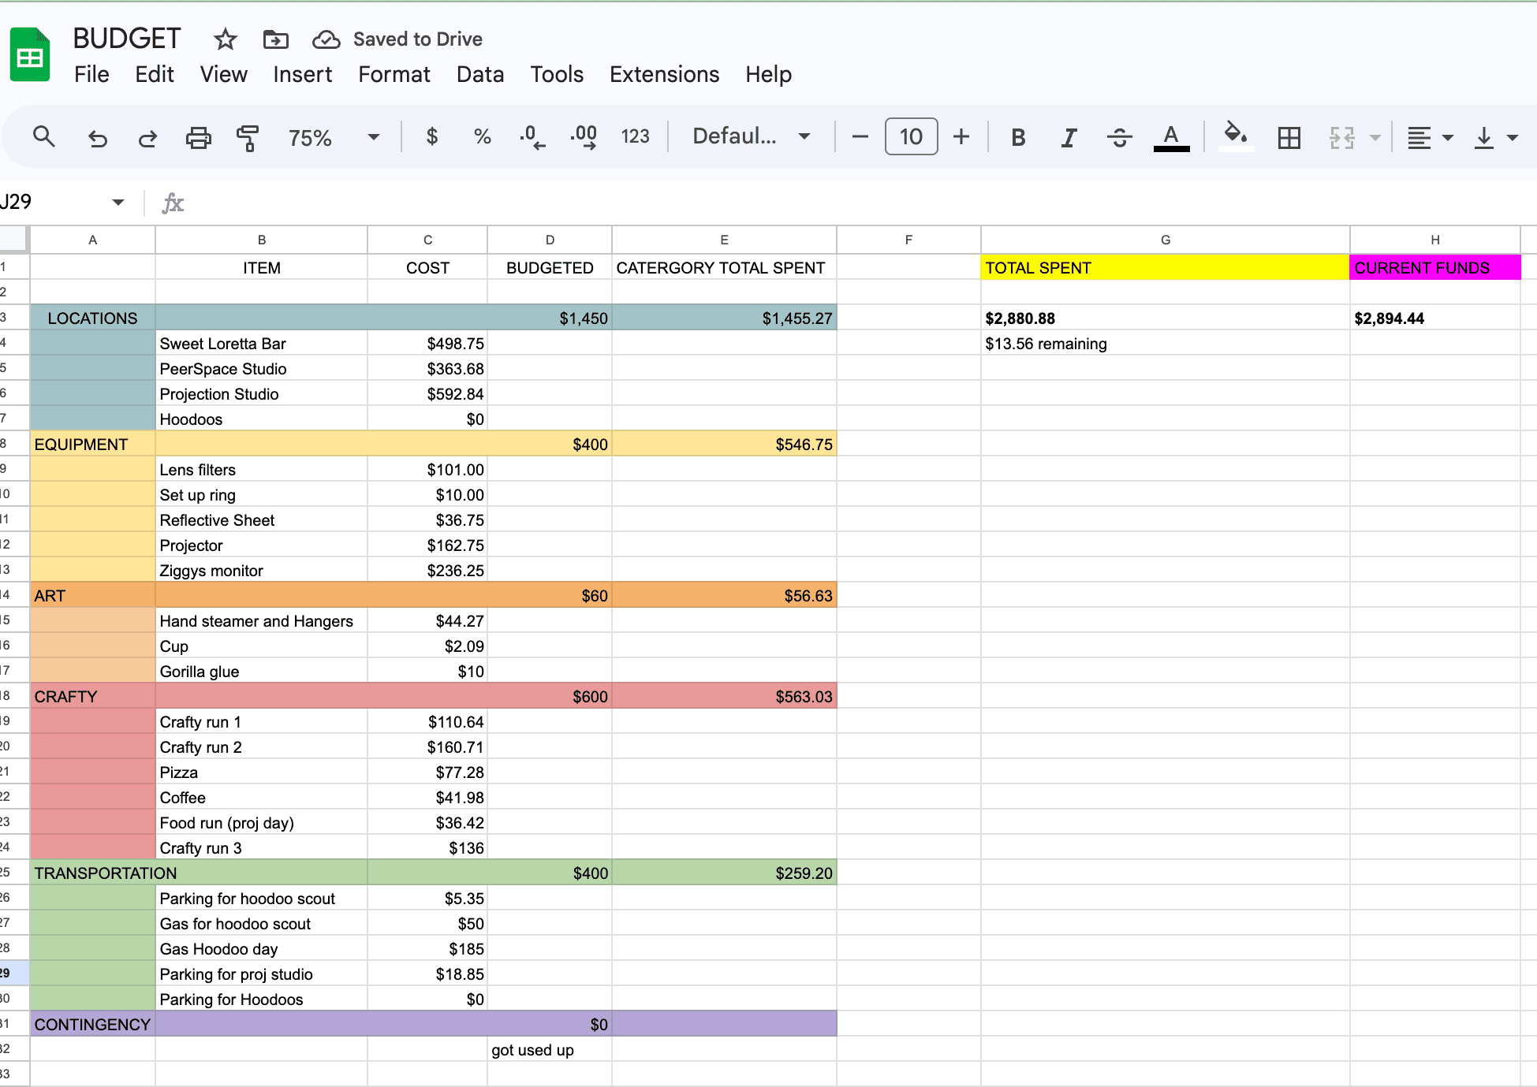The height and width of the screenshot is (1087, 1537).
Task: Select the Sweet Loretta Bar cell
Action: pyautogui.click(x=261, y=343)
